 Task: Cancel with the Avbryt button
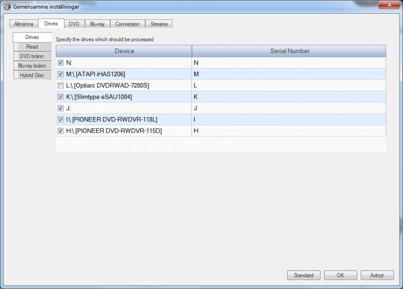(377, 275)
